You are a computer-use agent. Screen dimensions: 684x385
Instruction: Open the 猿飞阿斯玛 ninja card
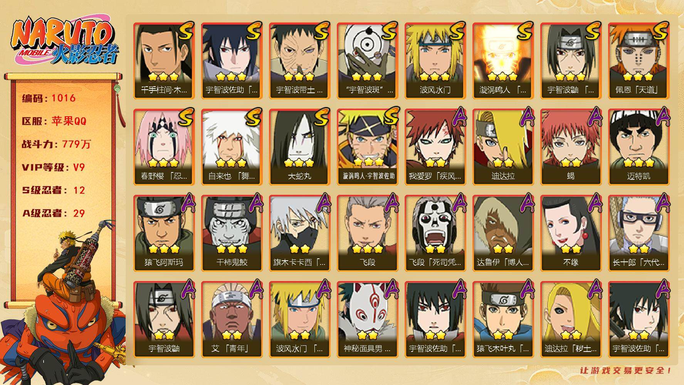tap(164, 233)
